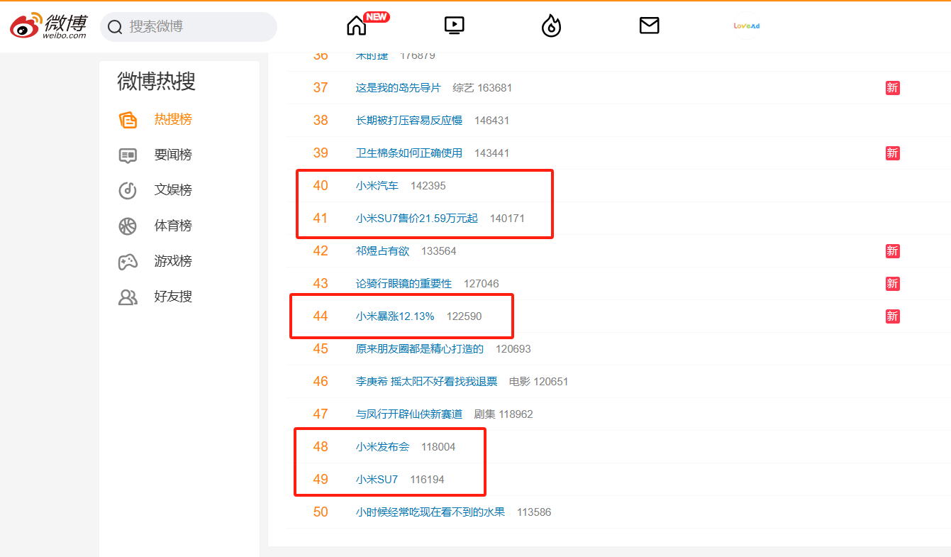This screenshot has height=557, width=951.
Task: Open the hot flame icon
Action: 551,26
